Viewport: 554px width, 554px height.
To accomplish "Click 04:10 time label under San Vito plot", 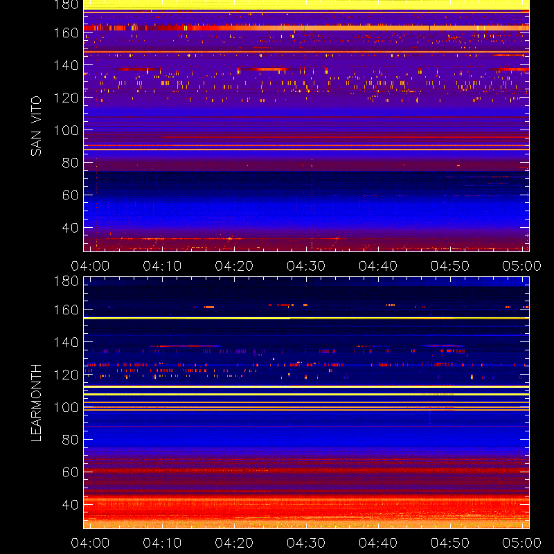I will point(162,266).
